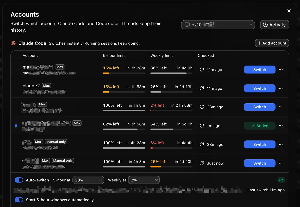Click the red 2% left weekly value
Viewport: 300px width, 207px height.
[x=157, y=105]
